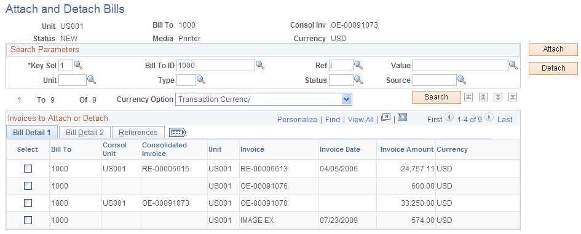Select checkbox for invoice OE-00091076

28,186
